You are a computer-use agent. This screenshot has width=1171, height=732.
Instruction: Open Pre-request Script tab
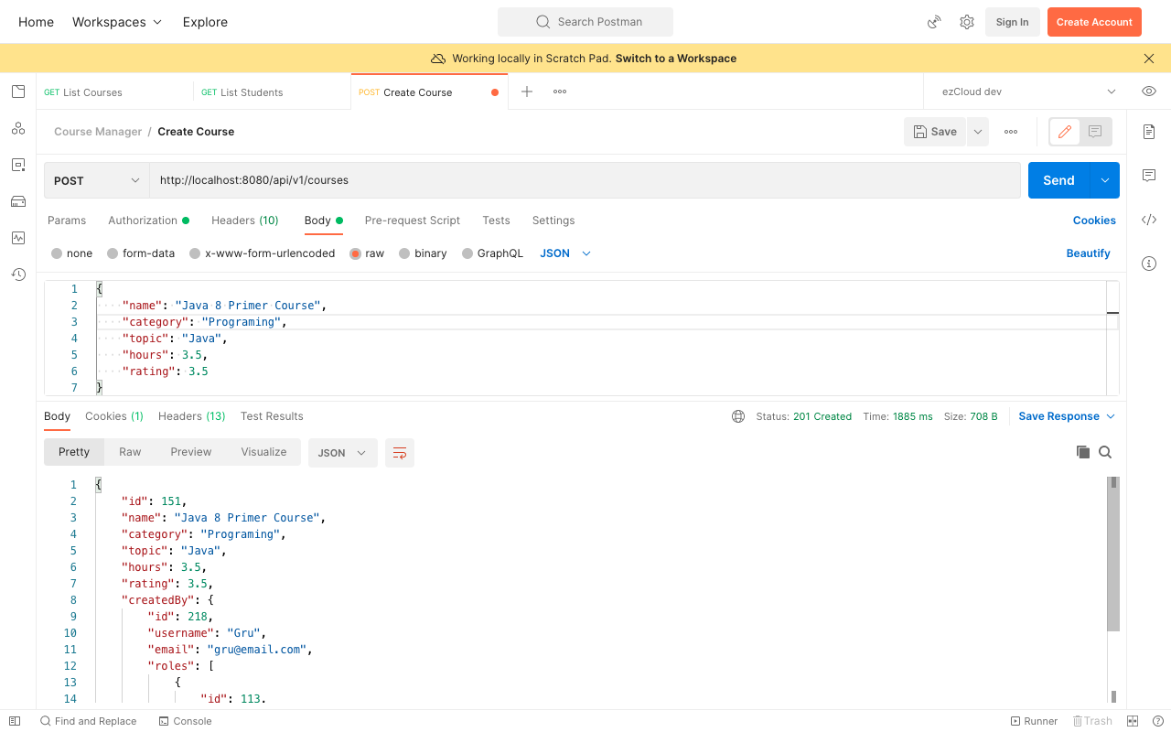coord(413,221)
